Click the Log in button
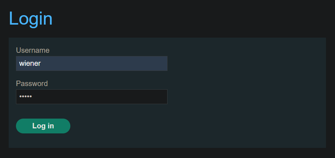The width and height of the screenshot is (335, 158). tap(43, 126)
